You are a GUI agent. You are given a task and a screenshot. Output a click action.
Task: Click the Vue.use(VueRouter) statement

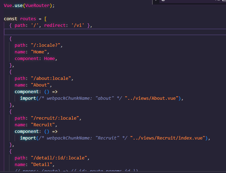click(x=29, y=6)
